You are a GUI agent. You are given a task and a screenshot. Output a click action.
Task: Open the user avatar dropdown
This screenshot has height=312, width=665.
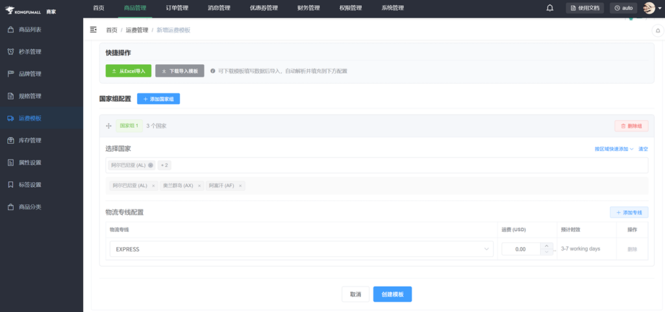coord(651,8)
